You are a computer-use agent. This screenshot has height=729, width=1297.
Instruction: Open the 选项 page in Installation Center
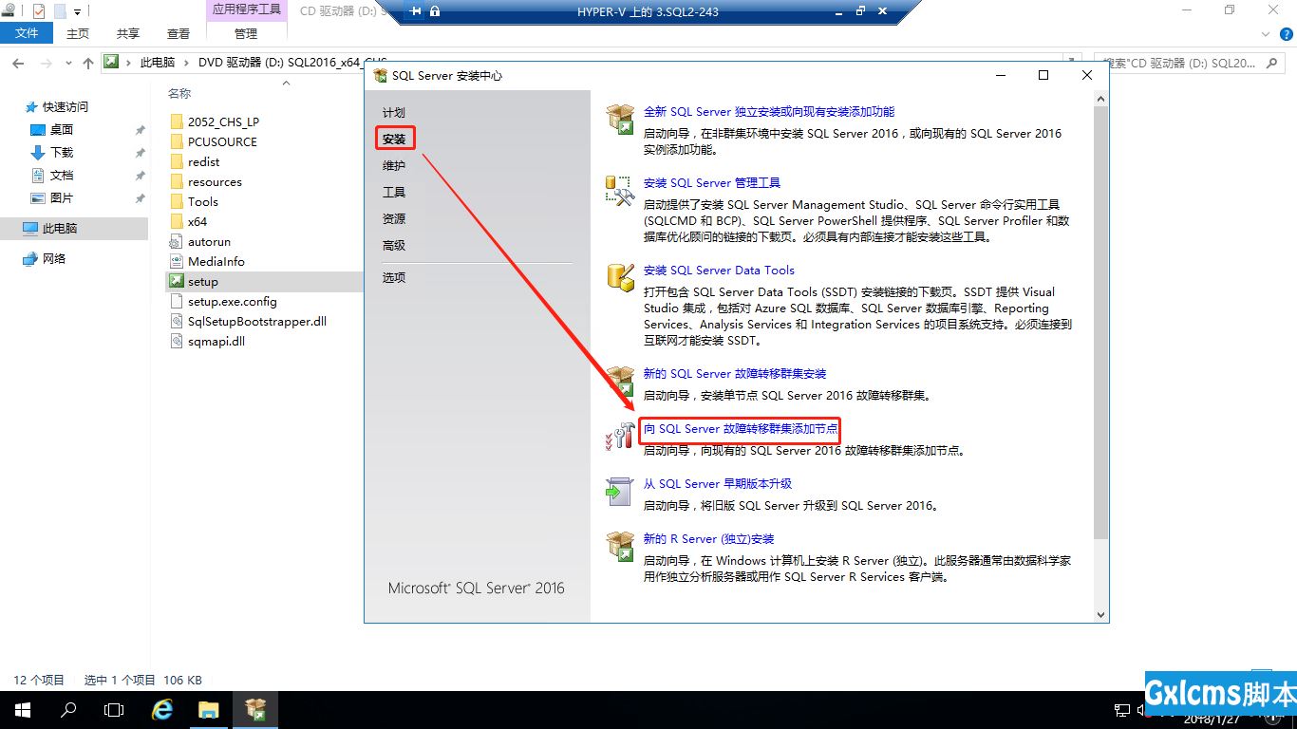(394, 278)
